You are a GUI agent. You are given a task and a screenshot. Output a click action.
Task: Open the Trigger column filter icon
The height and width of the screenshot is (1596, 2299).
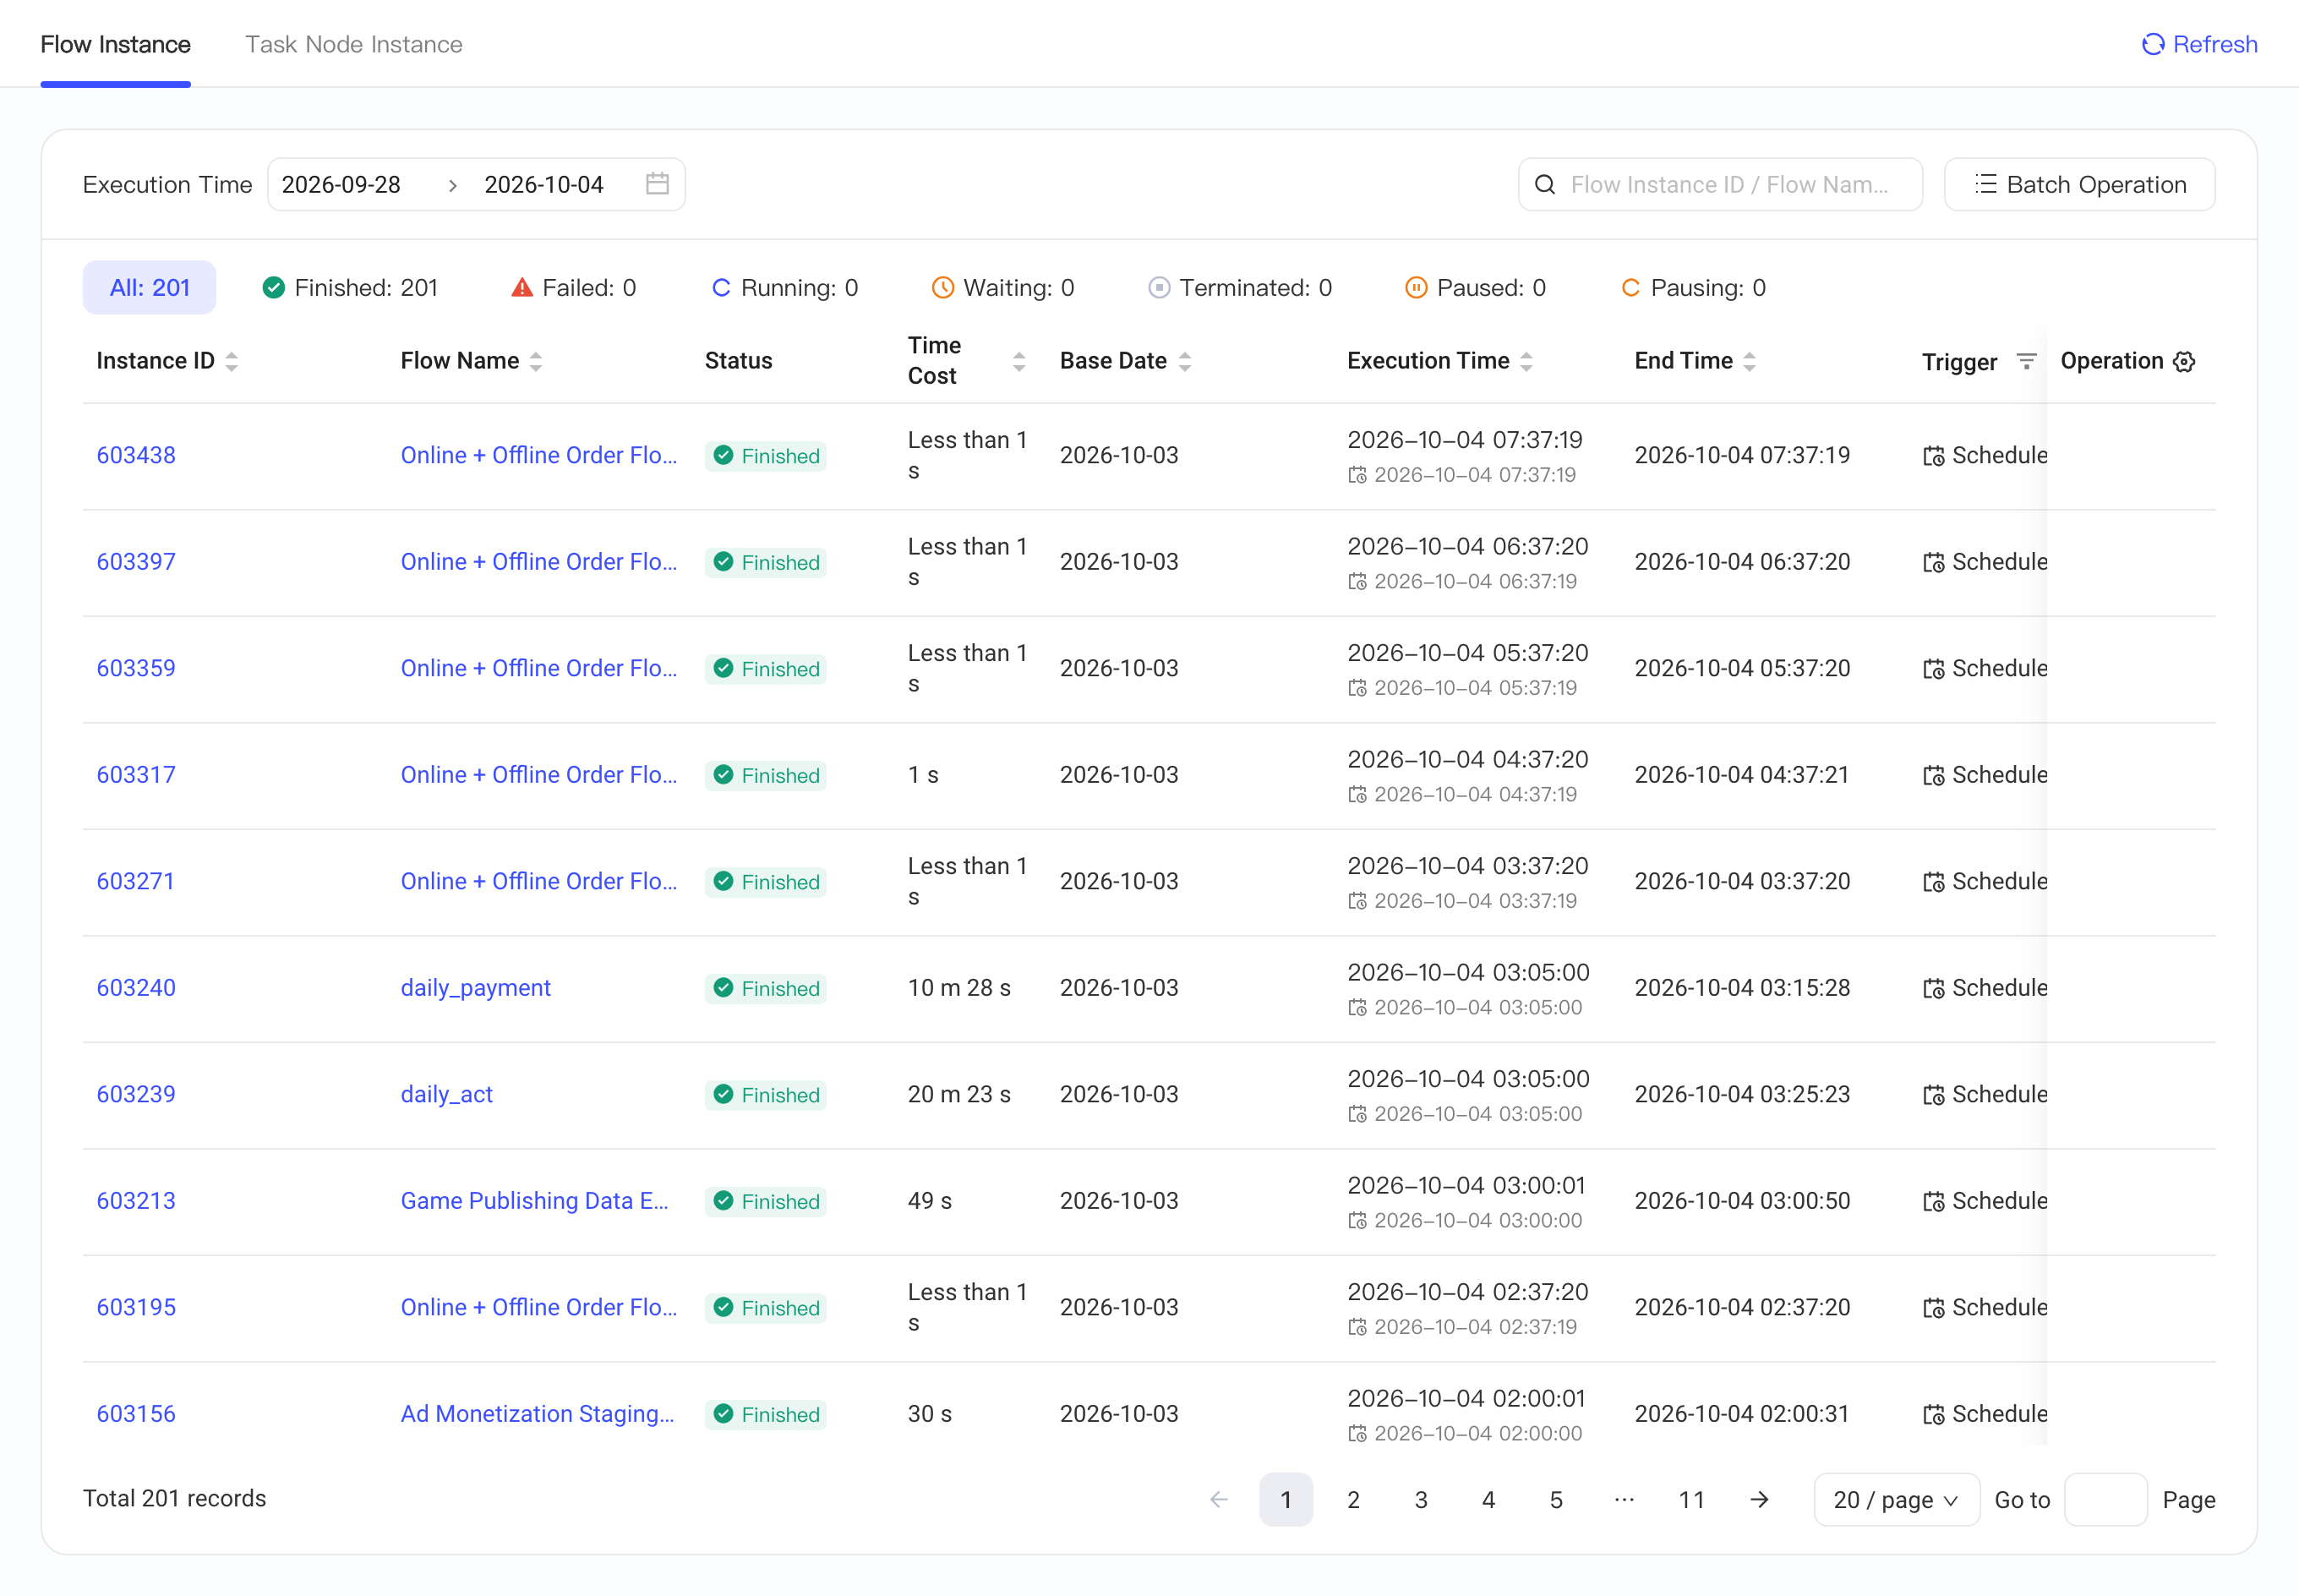2026,361
